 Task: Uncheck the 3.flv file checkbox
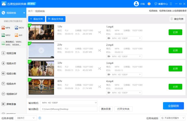click(x=30, y=62)
